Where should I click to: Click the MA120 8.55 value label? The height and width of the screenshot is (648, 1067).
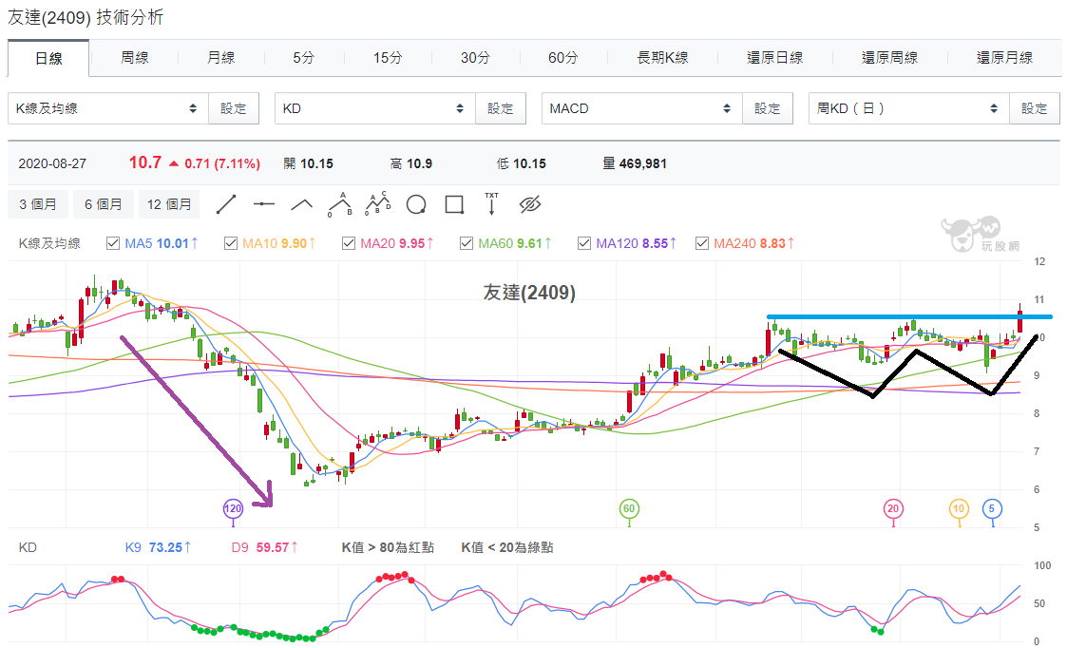tap(637, 243)
